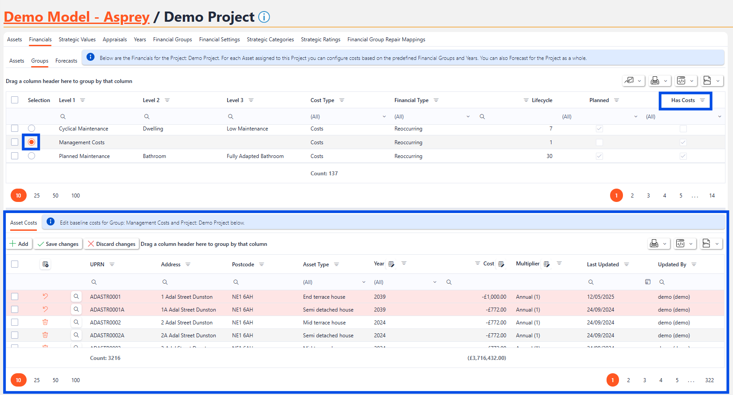Viewport: 733px width, 395px height.
Task: Click bulk edit icon next to Multiplier header
Action: click(x=547, y=264)
